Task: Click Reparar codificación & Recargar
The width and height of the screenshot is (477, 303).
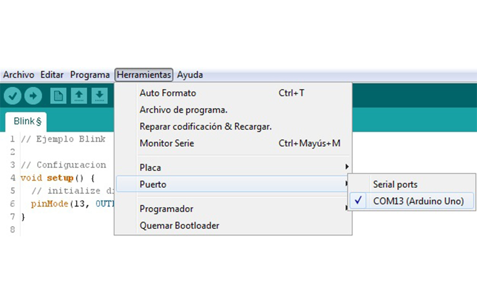Action: [206, 127]
